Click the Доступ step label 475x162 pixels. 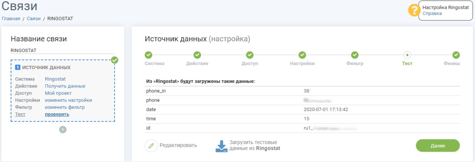pyautogui.click(x=250, y=63)
